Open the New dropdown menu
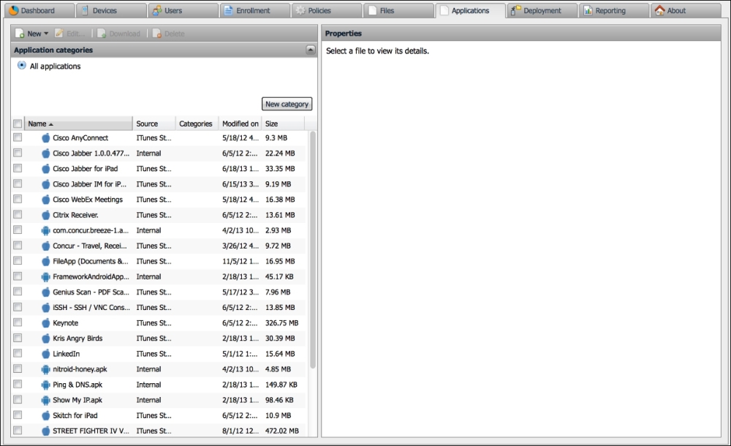This screenshot has height=446, width=731. coord(31,34)
